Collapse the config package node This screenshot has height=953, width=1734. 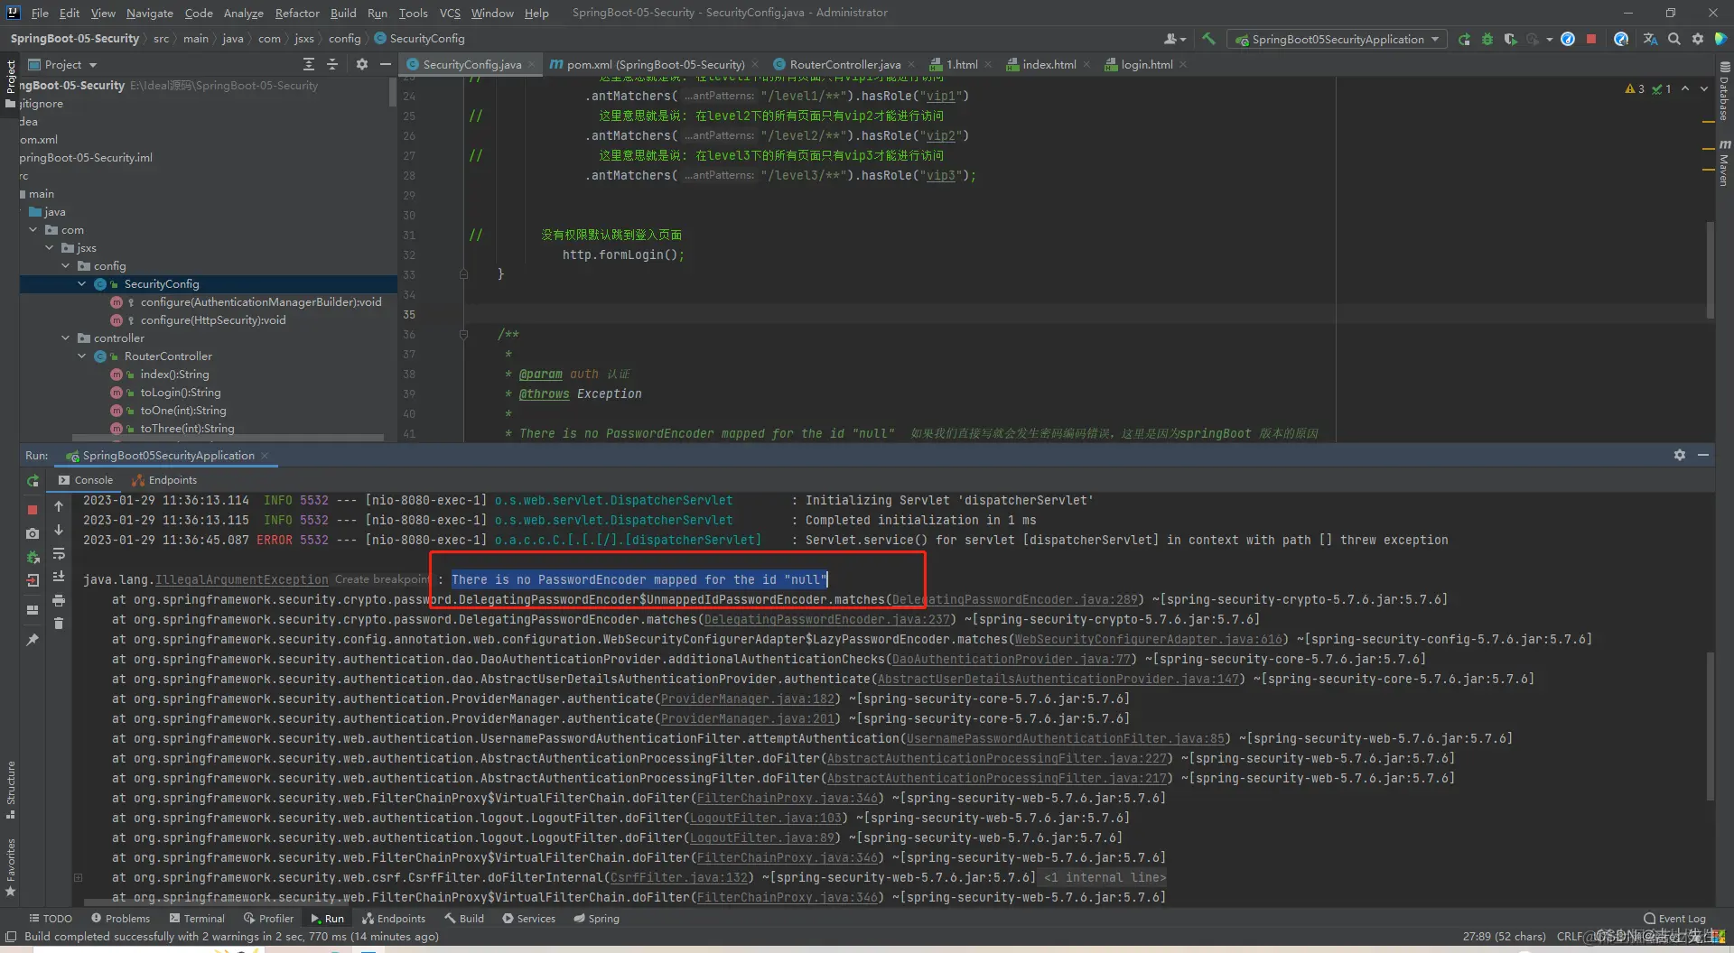66,266
